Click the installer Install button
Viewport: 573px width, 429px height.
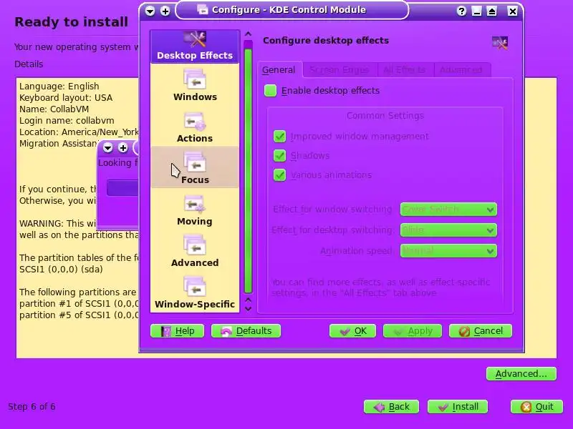[458, 407]
